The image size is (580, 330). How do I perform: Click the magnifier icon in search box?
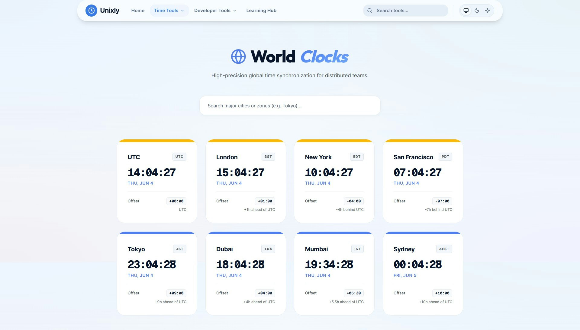370,11
